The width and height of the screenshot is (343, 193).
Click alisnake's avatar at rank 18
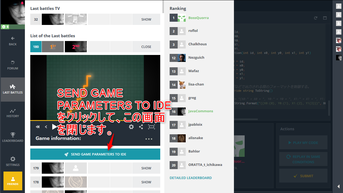click(182, 138)
